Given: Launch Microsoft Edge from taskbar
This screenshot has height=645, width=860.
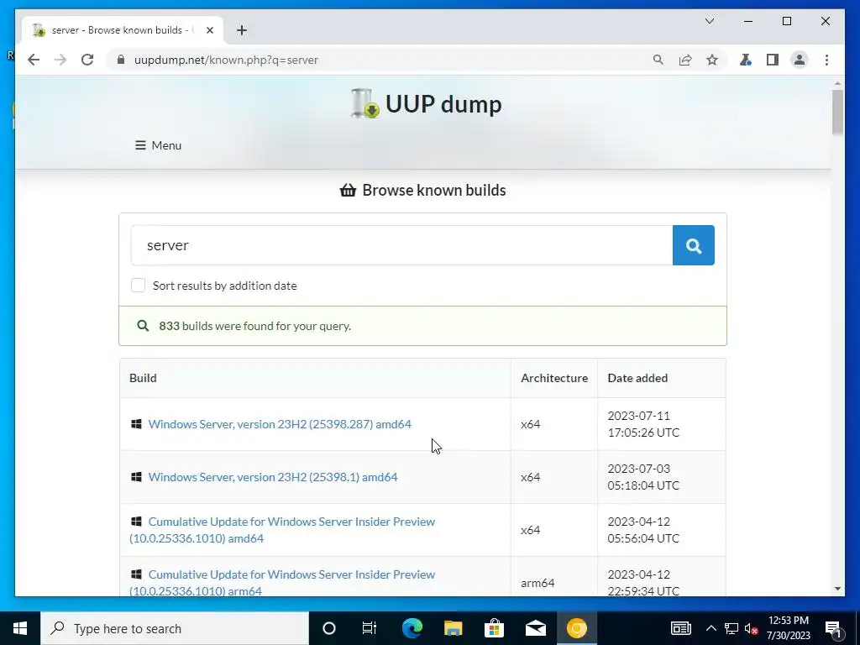Looking at the screenshot, I should tap(412, 628).
